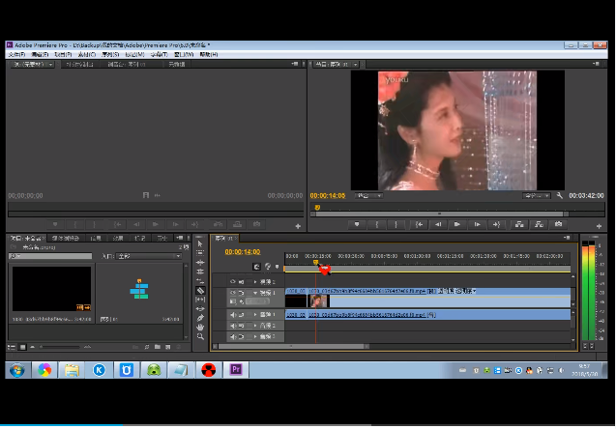This screenshot has height=429, width=616.
Task: Toggle sync lock on Video 1 track
Action: click(x=241, y=293)
